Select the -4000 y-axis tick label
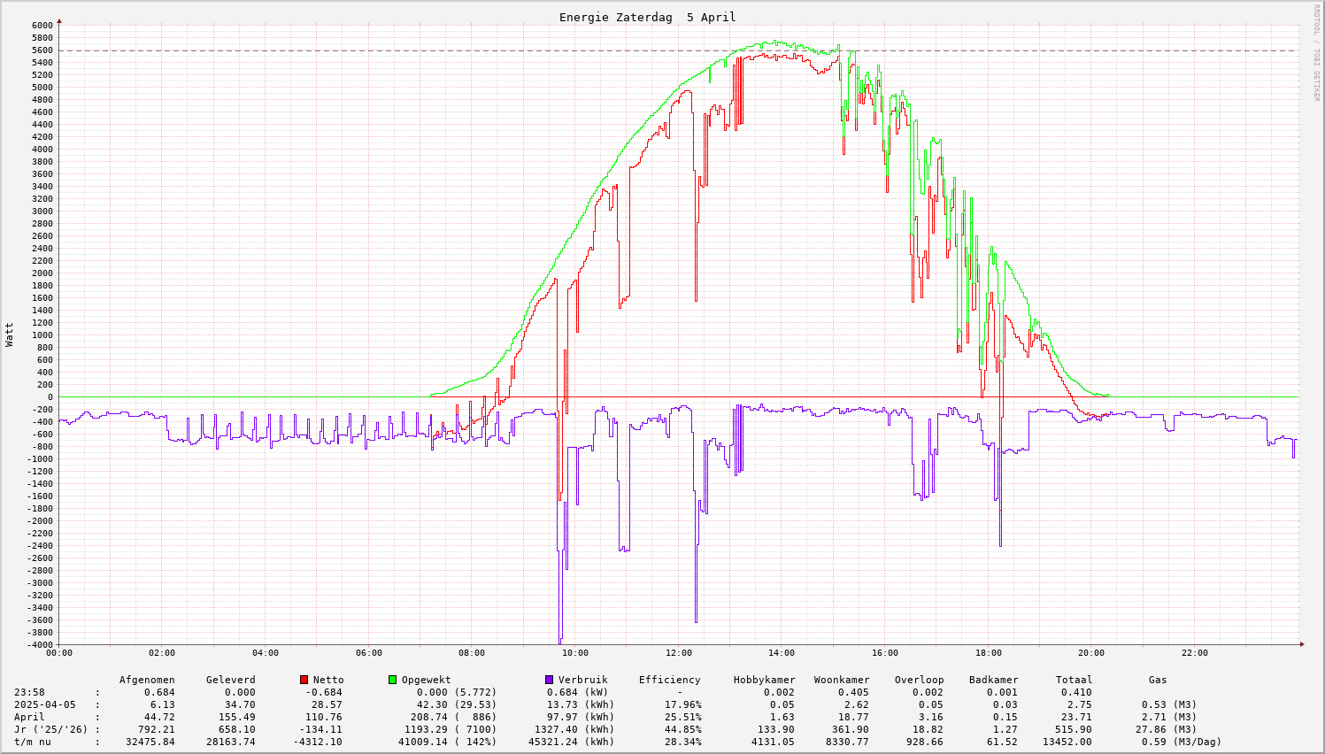 point(39,645)
